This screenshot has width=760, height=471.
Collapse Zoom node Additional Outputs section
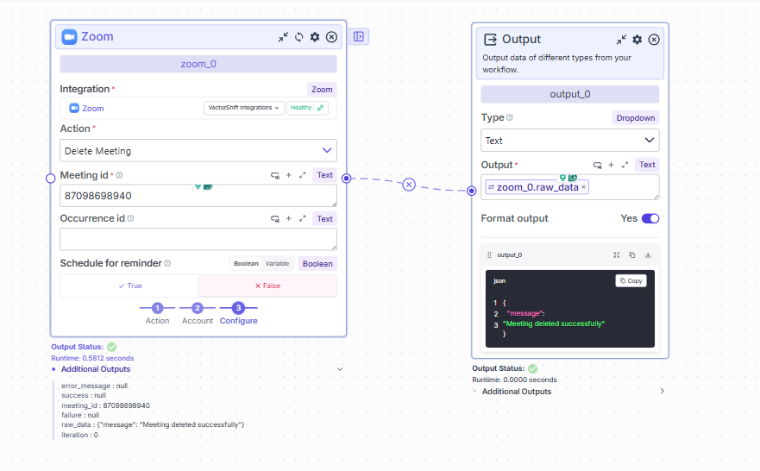tap(340, 369)
